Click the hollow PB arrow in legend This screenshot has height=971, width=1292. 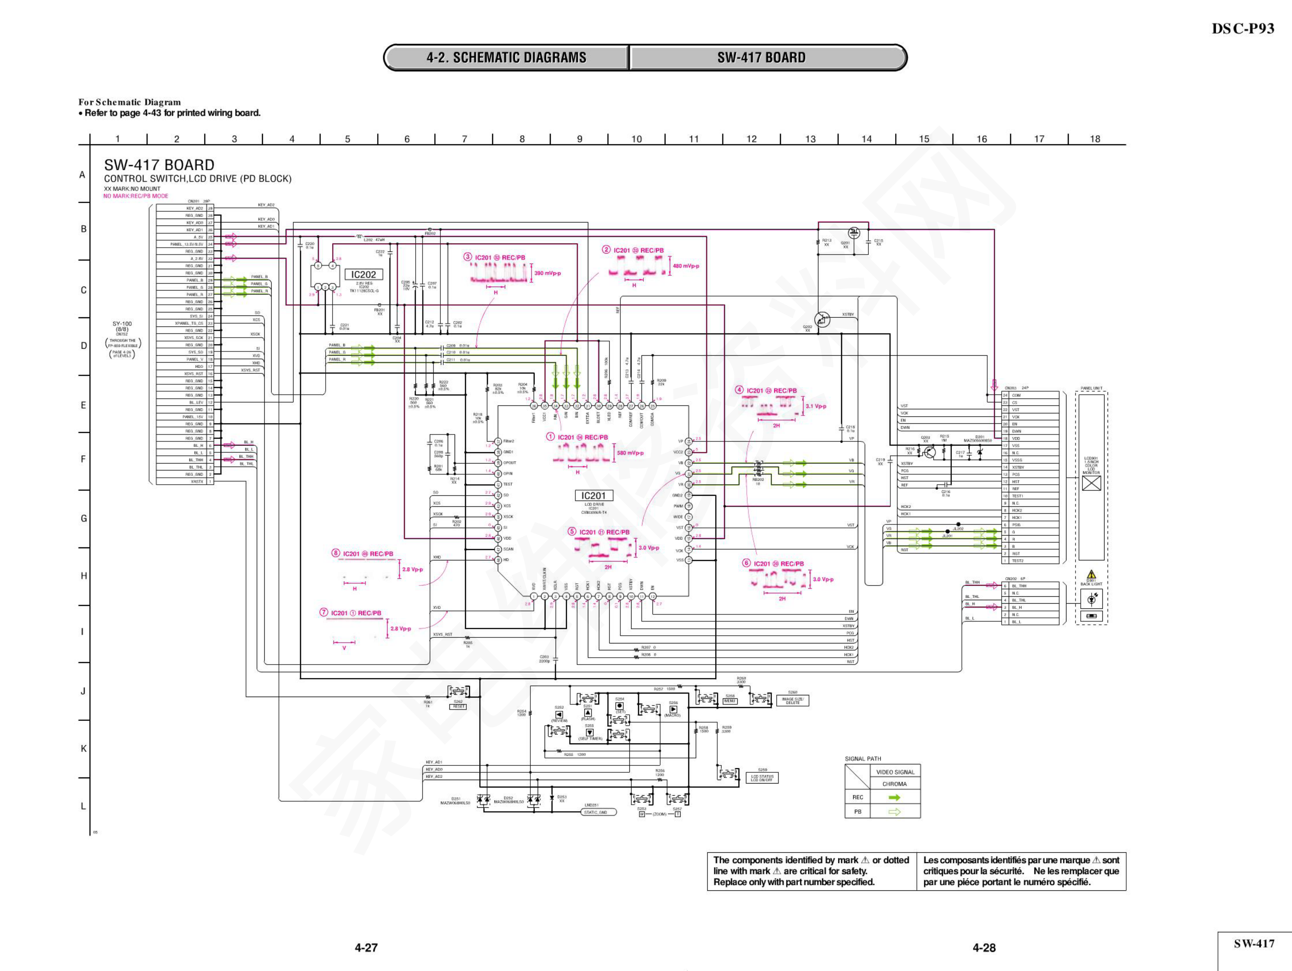(x=894, y=812)
